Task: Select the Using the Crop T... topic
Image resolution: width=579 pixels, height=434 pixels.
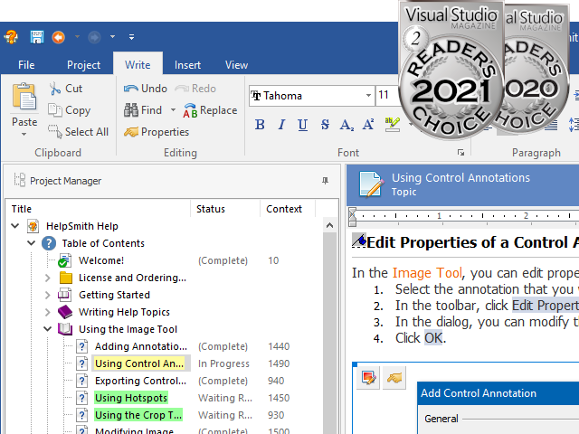Action: tap(138, 415)
